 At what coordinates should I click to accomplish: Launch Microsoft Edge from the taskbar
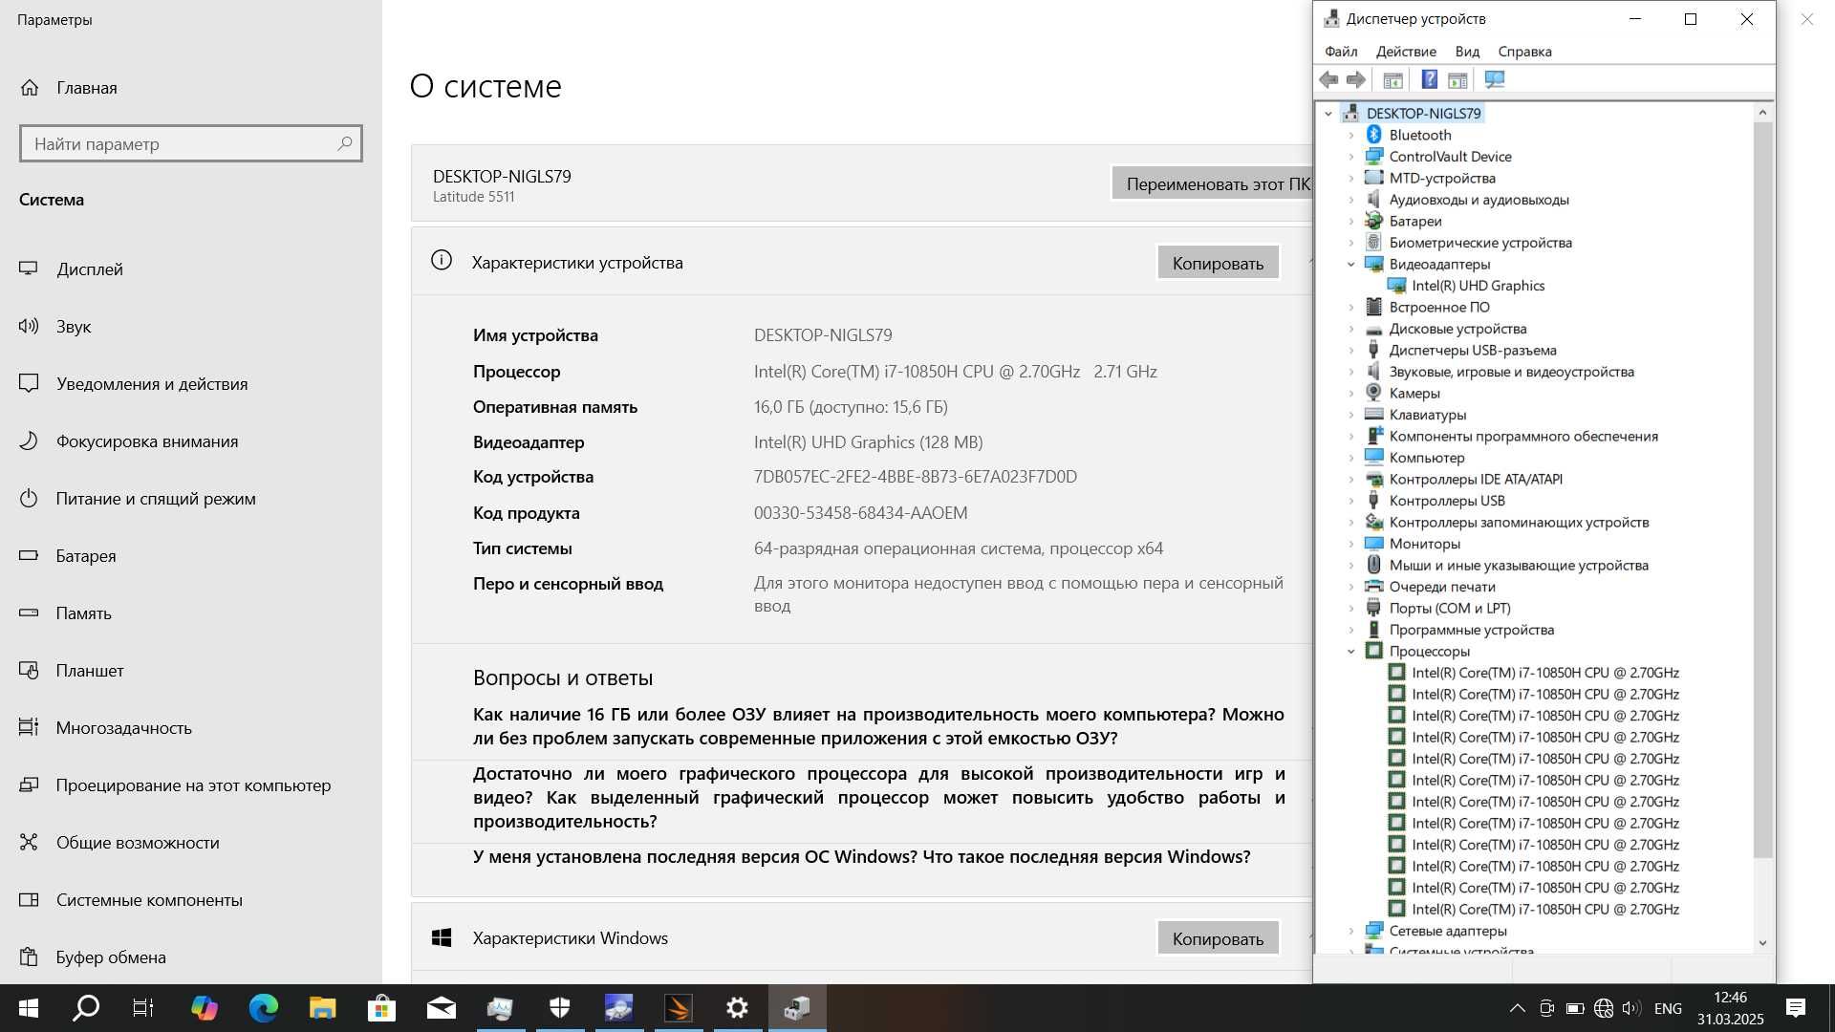[263, 1008]
